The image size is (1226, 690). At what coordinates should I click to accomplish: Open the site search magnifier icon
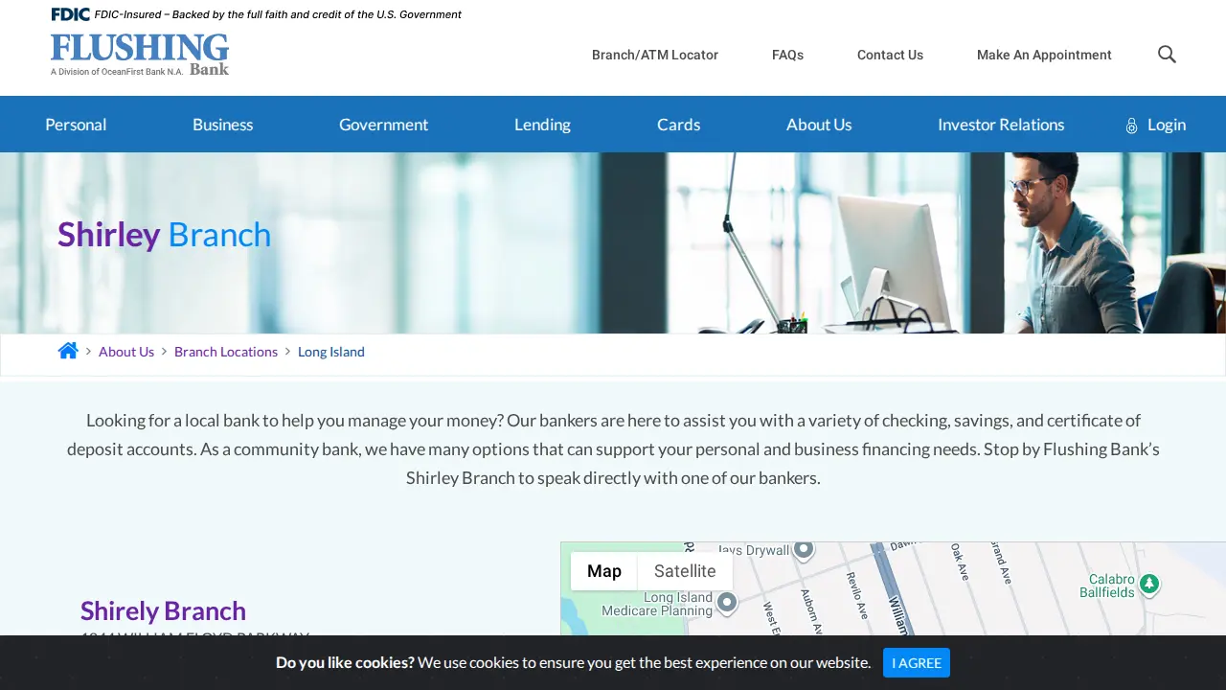1167,55
